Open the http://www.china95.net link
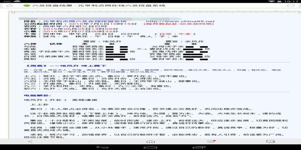 (181, 21)
